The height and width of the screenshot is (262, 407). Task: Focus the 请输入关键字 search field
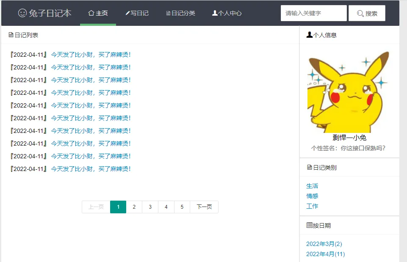(313, 13)
